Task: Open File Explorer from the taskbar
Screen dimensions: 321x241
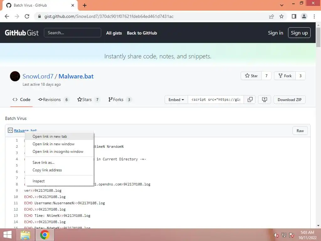Action: coord(25,235)
